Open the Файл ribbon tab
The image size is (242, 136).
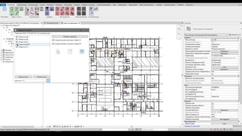point(3,5)
